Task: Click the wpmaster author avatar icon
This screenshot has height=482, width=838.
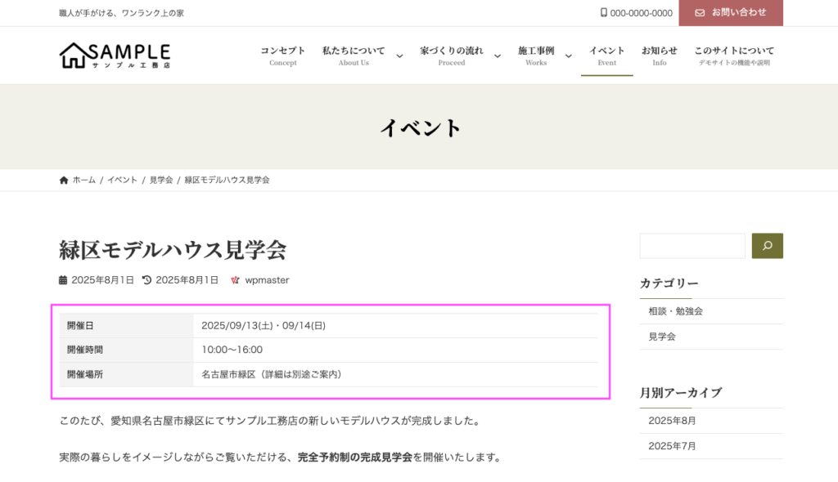Action: [x=236, y=280]
